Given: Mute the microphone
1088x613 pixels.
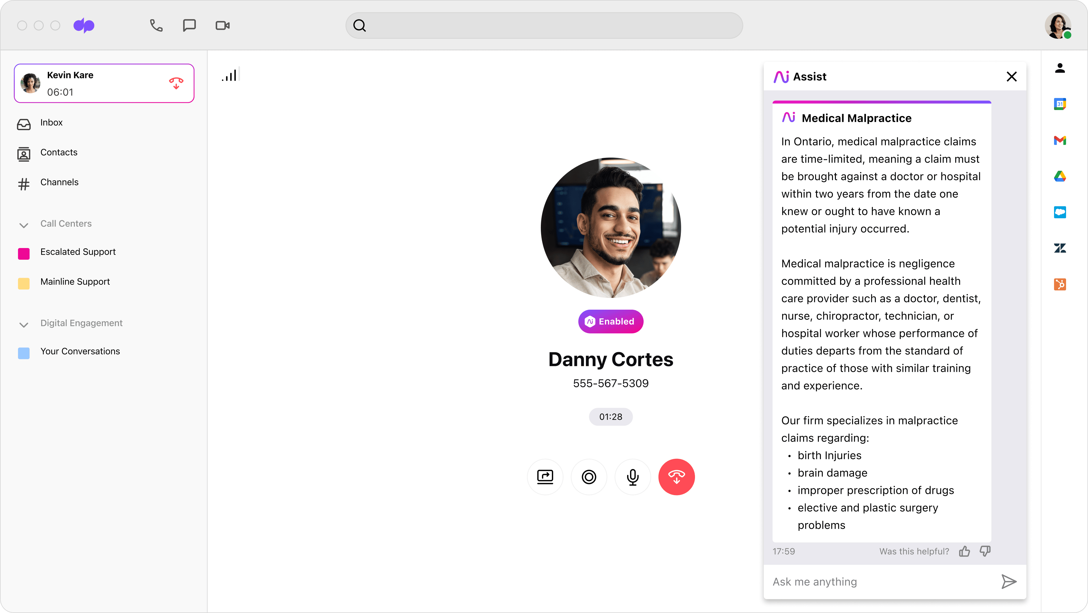Looking at the screenshot, I should click(x=632, y=477).
